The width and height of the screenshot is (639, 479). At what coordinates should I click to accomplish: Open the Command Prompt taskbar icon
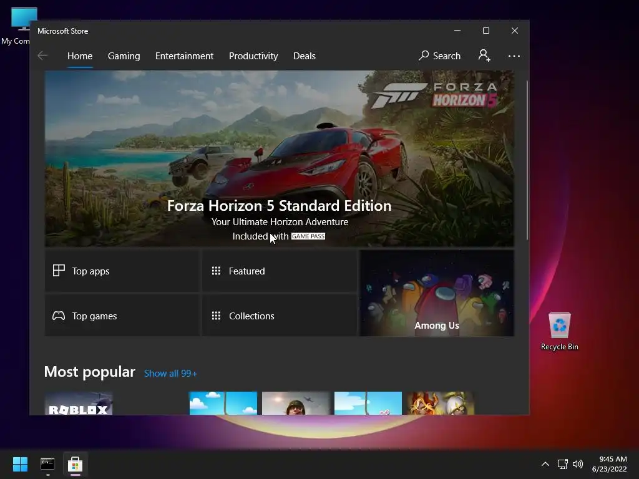[47, 464]
